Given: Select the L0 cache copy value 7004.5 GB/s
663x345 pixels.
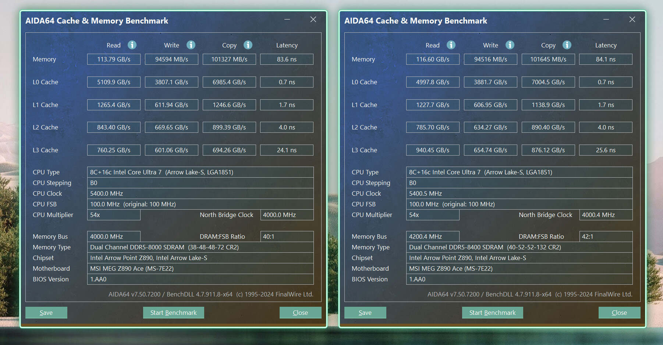Looking at the screenshot, I should pos(548,82).
